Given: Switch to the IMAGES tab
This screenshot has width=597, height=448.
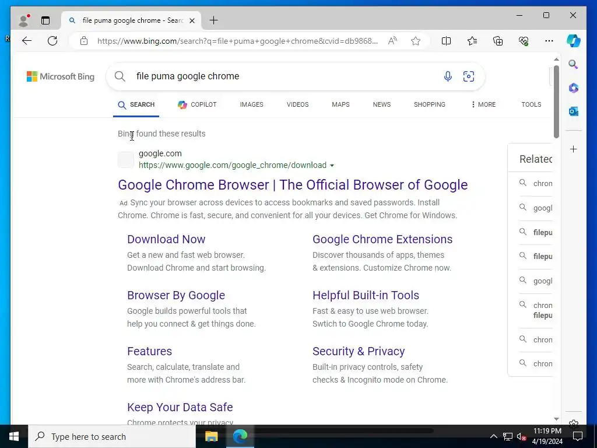Looking at the screenshot, I should coord(251,105).
